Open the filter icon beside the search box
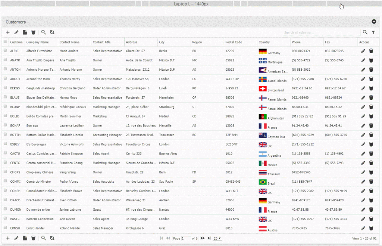382x246 pixels. [x=373, y=32]
